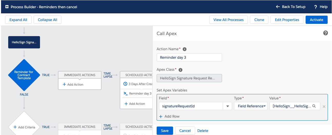The height and width of the screenshot is (135, 332).
Task: Click the Process Builder logo icon
Action: [x=7, y=7]
